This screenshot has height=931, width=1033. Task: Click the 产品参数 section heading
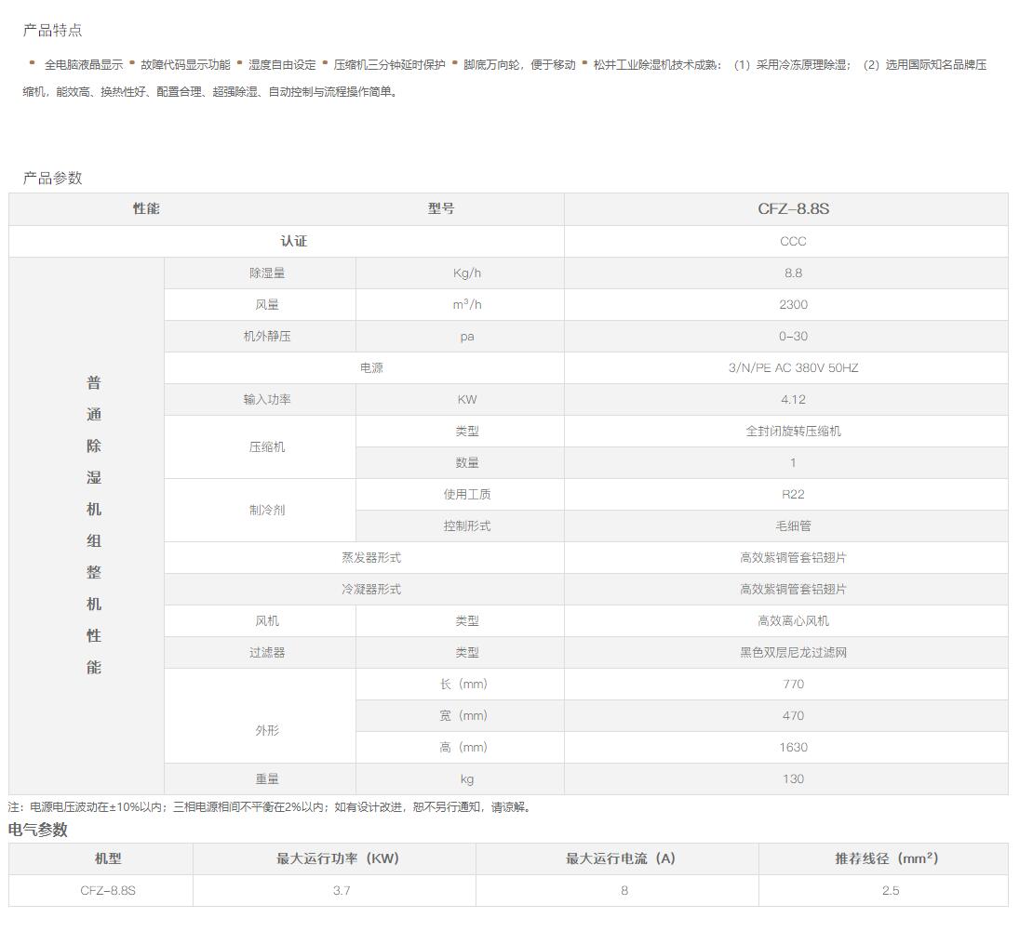tap(52, 179)
